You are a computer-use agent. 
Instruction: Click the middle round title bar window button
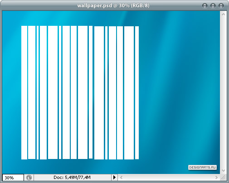click(213, 6)
